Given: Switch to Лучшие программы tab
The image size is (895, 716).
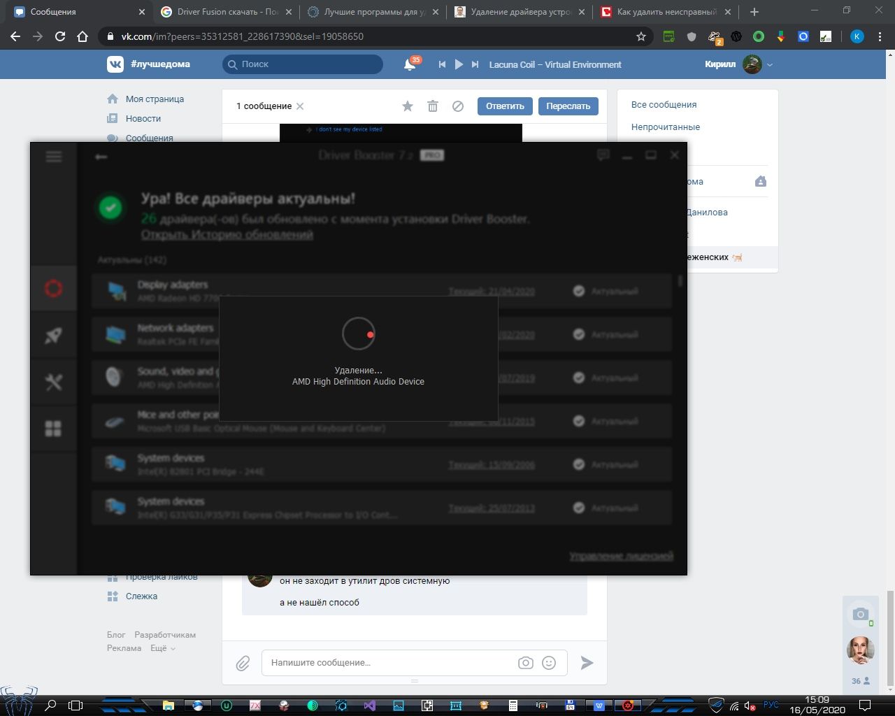Looking at the screenshot, I should (x=373, y=12).
